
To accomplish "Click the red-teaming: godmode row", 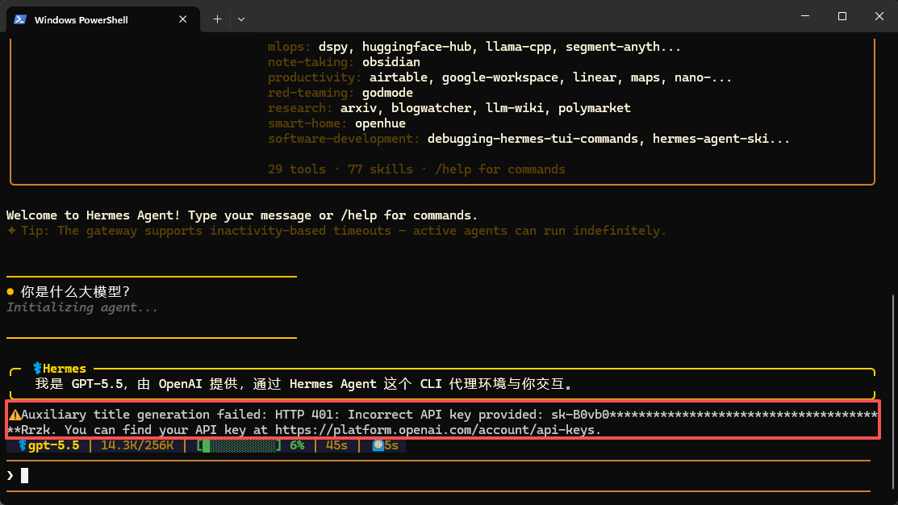I will click(340, 93).
